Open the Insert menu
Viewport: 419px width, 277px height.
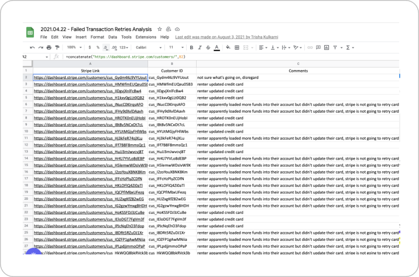point(81,37)
